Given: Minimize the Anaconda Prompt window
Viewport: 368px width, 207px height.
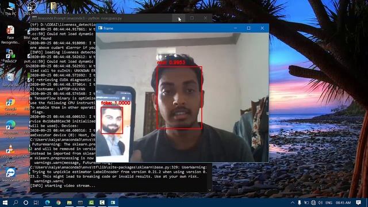Looking at the screenshot, I should [x=179, y=18].
